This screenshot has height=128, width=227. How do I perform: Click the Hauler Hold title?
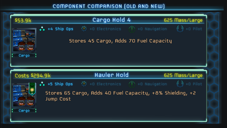pos(111,75)
